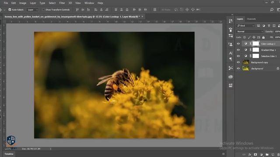Click the Selective Color 1 adjustment icon

[246, 56]
